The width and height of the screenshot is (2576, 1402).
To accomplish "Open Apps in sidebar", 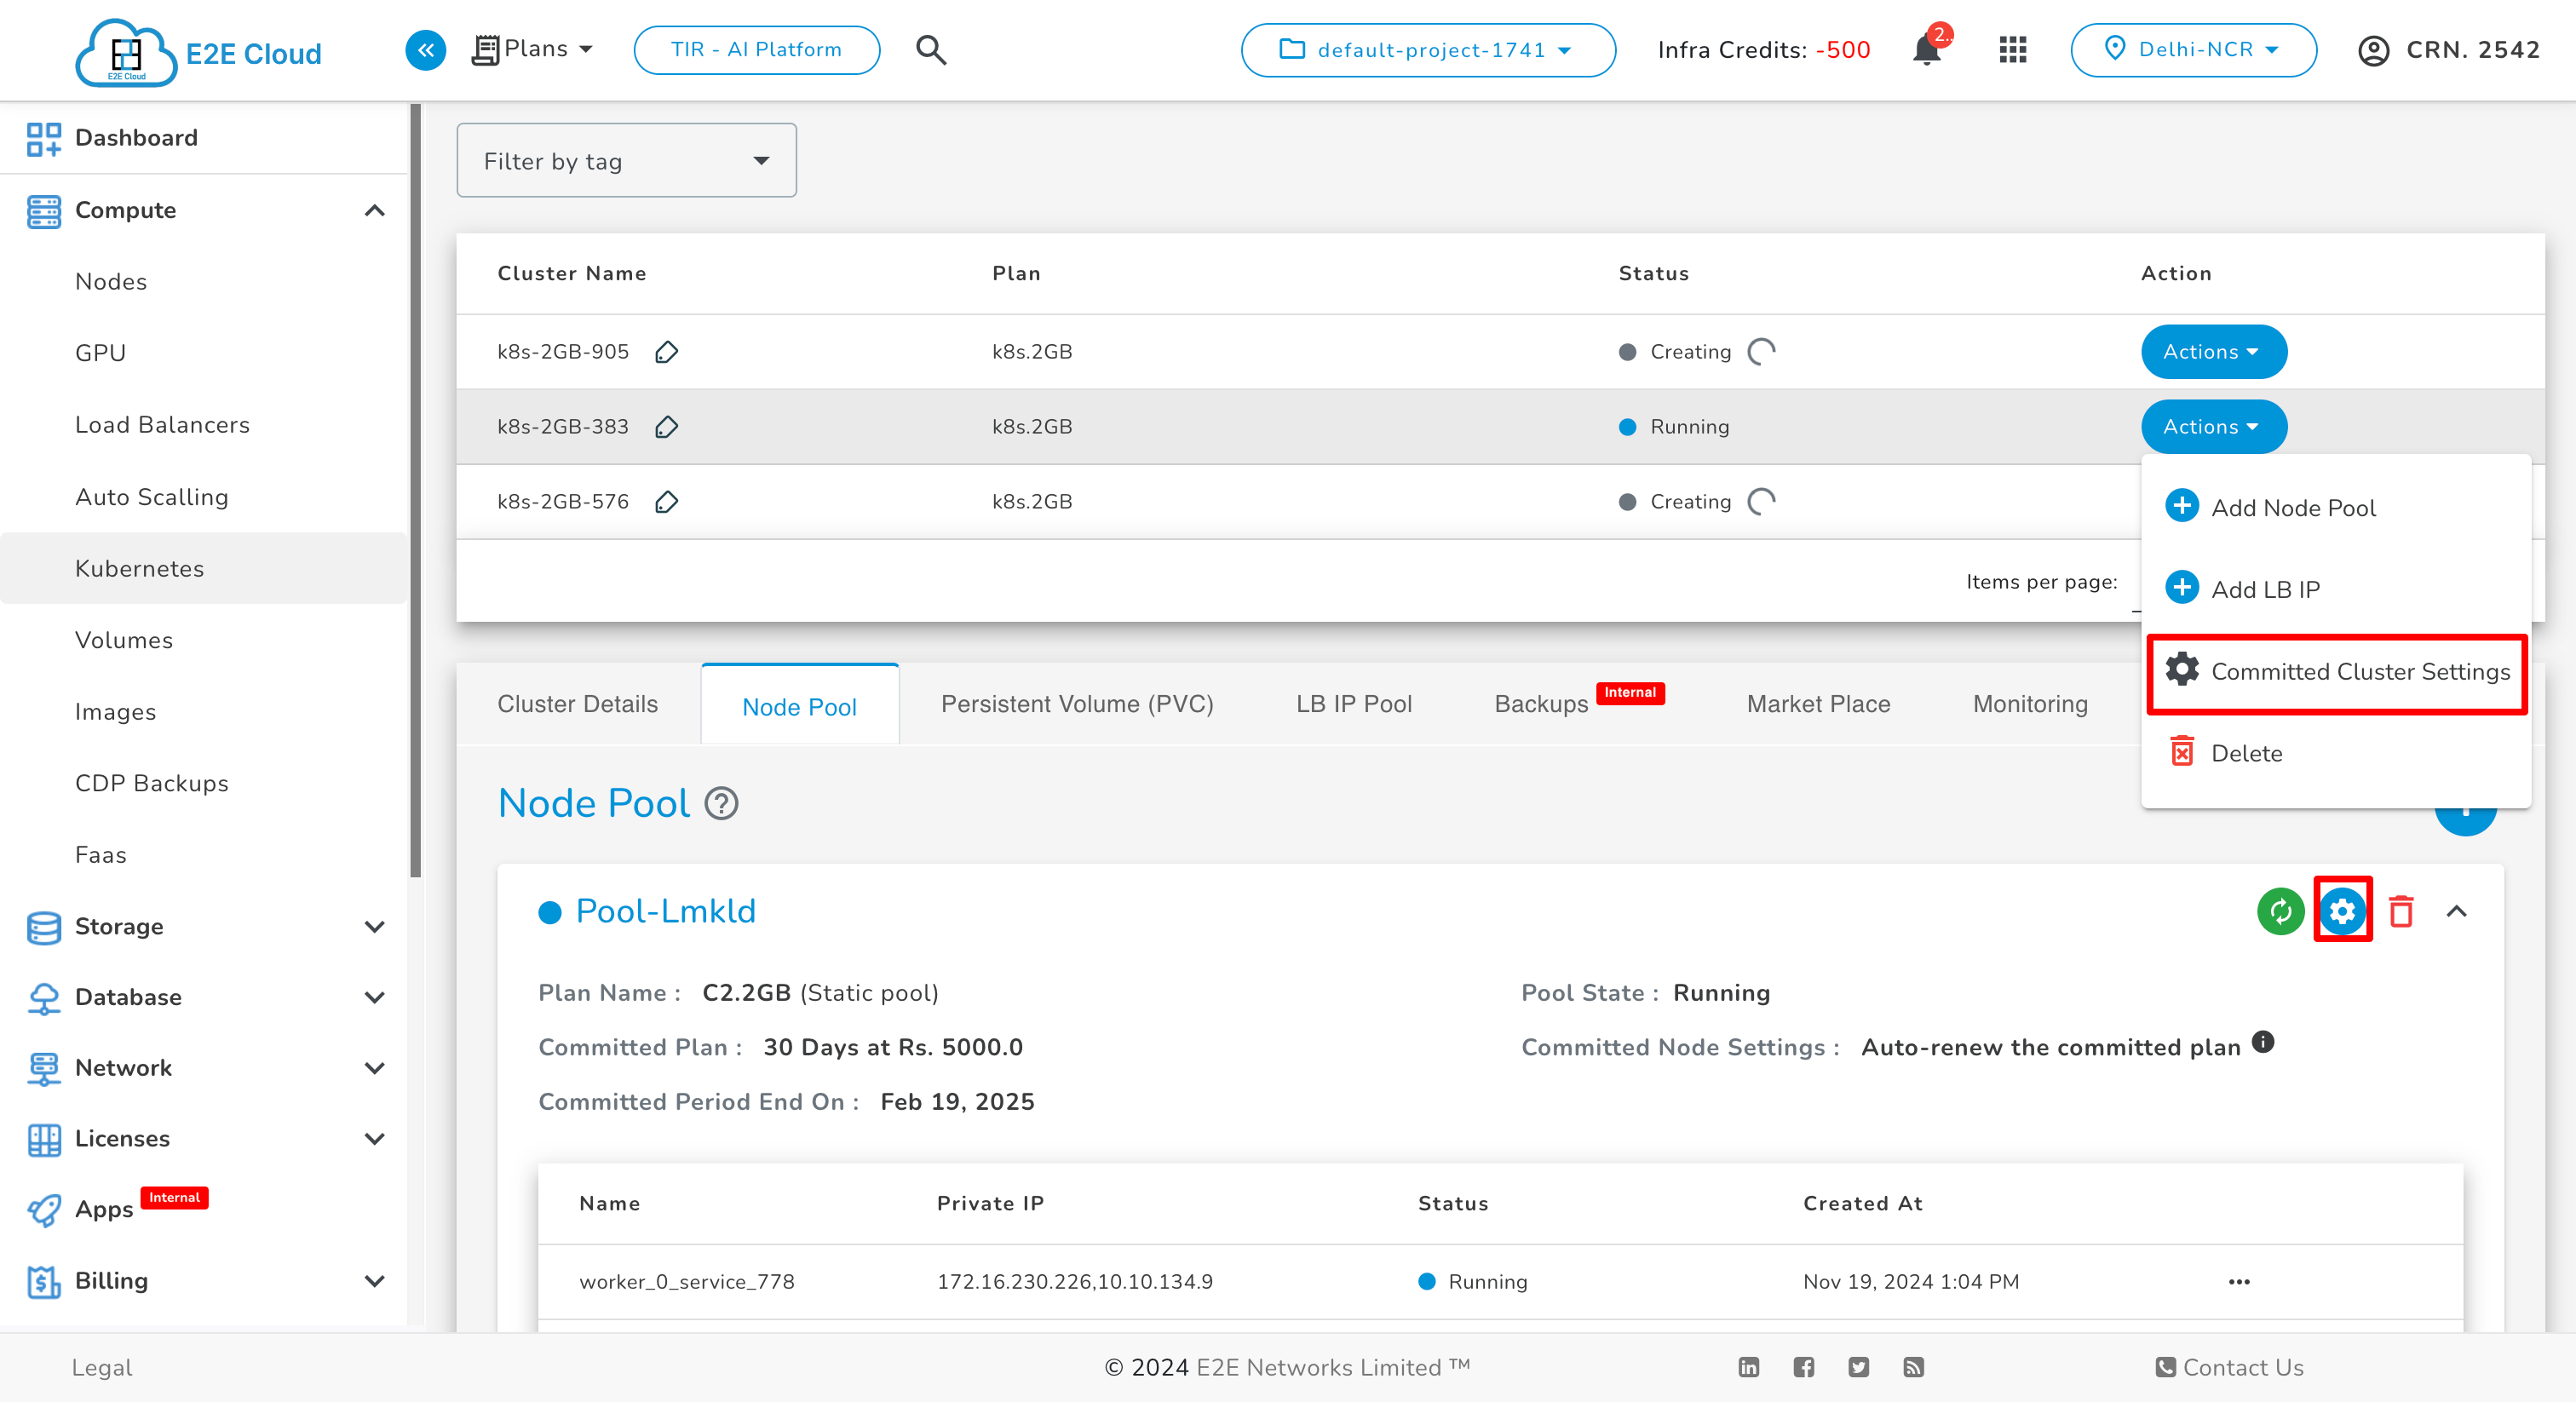I will 205,1210.
